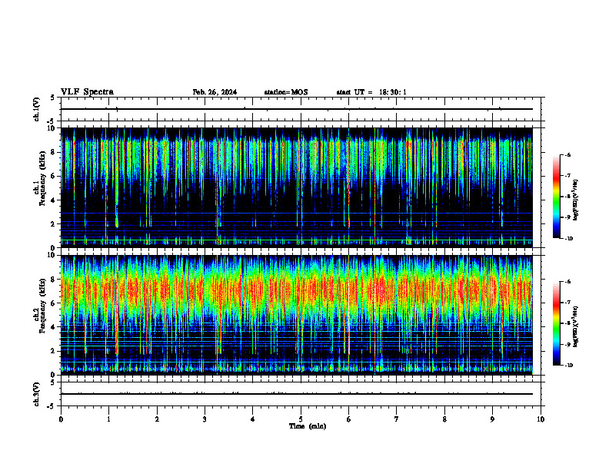Click the ch.3 voltage waveform trace

pos(297,394)
